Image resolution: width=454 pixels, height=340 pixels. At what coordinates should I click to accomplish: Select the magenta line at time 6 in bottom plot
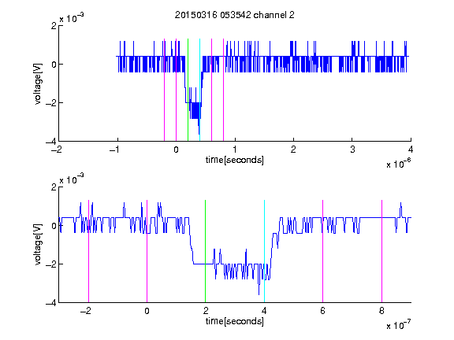click(x=323, y=251)
